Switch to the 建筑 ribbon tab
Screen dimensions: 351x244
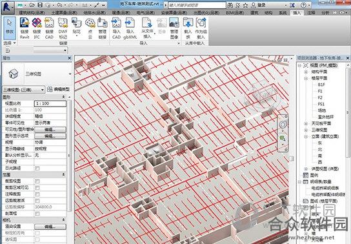[254, 13]
